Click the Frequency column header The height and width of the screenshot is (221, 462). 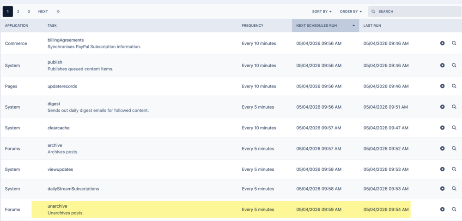pyautogui.click(x=253, y=25)
